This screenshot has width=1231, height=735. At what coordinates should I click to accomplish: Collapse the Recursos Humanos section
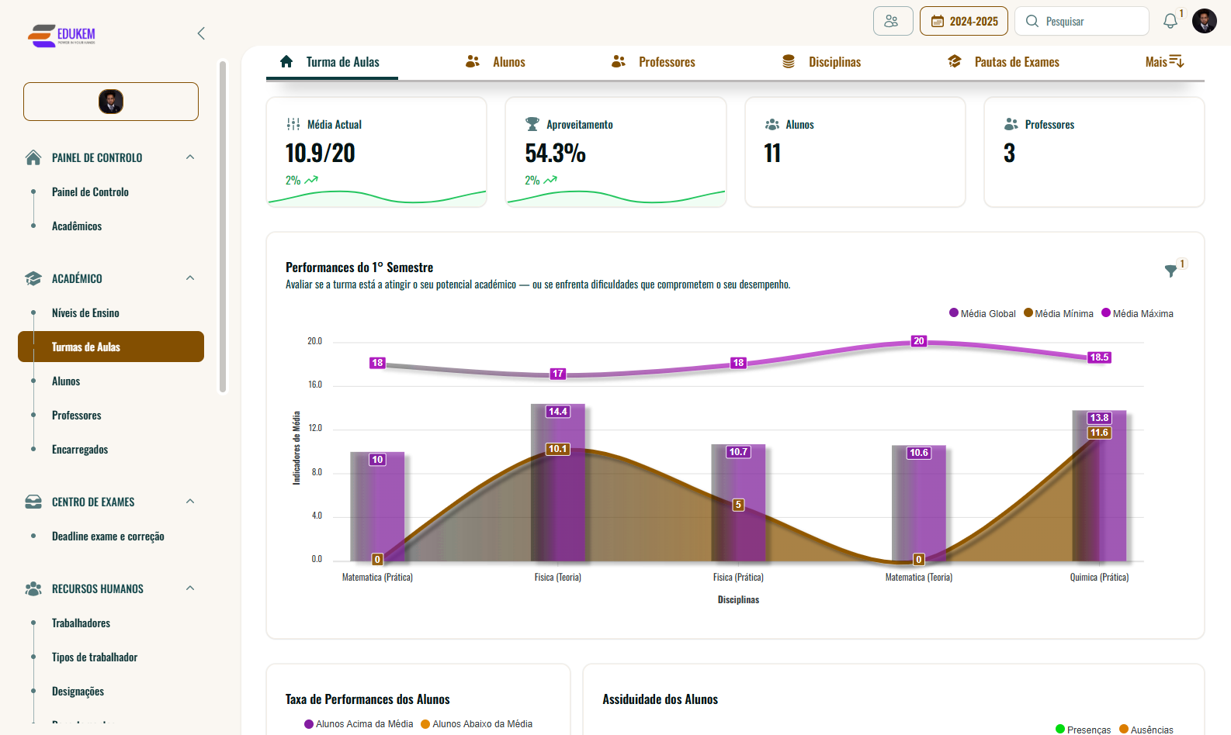pos(190,588)
